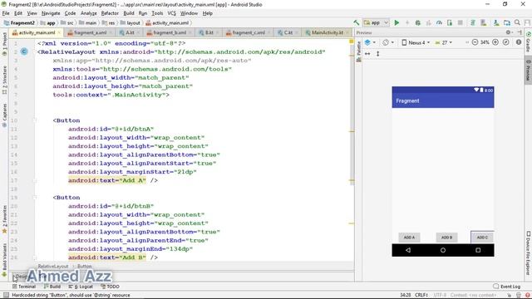Click Attach debugger to Android process icon

click(x=450, y=22)
